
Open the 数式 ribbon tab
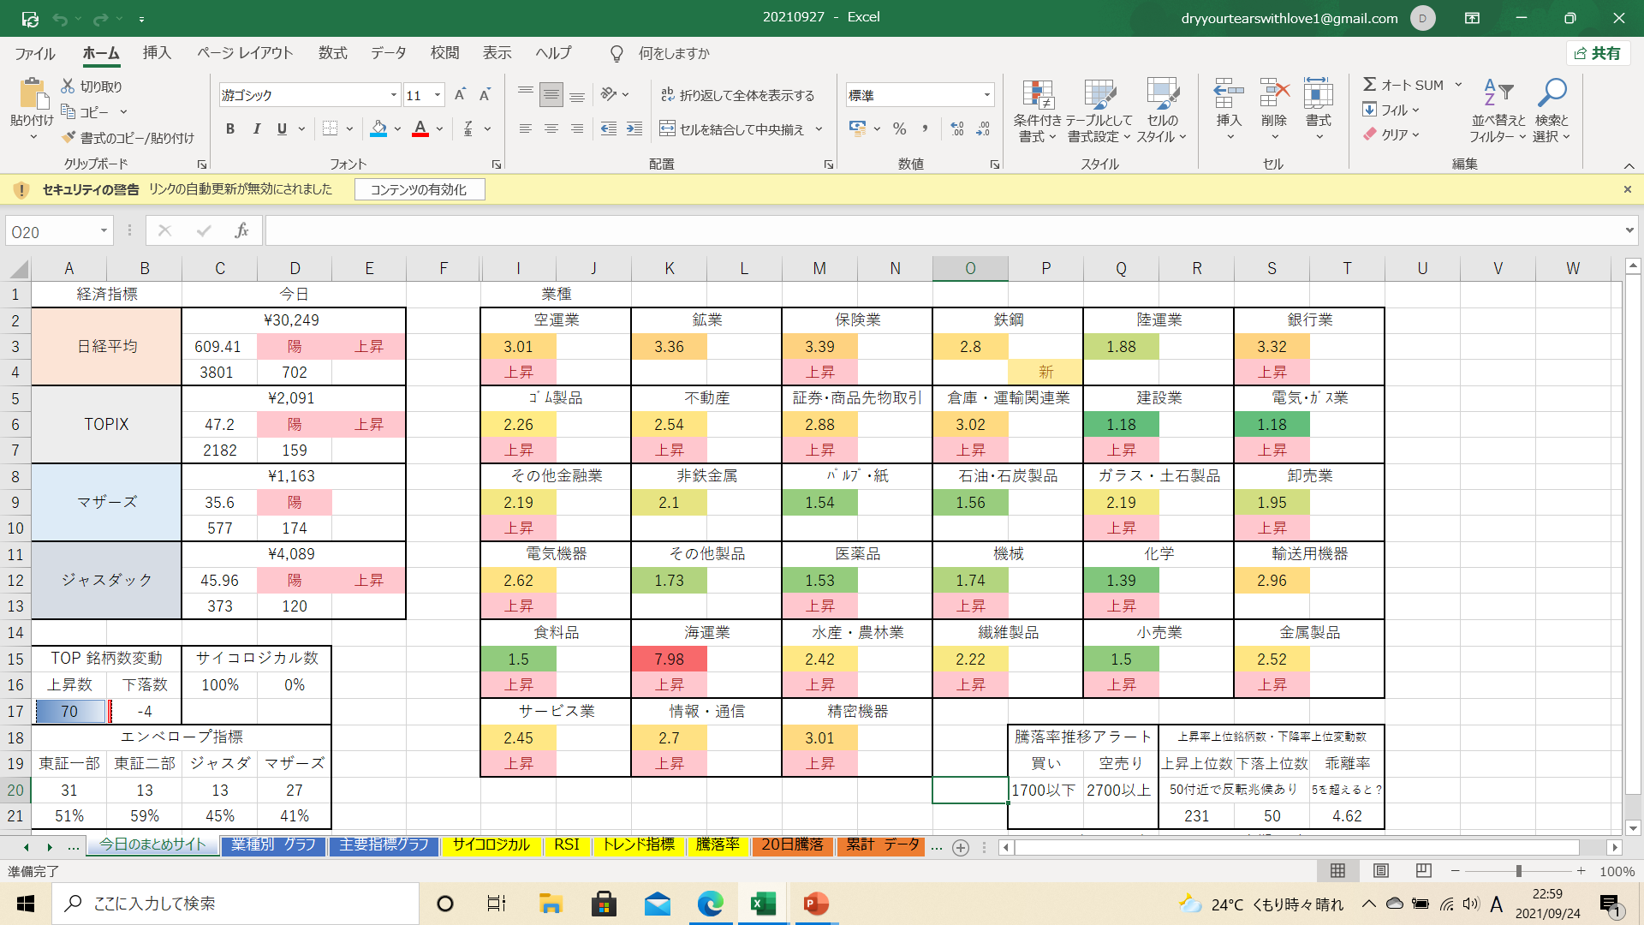click(x=332, y=53)
